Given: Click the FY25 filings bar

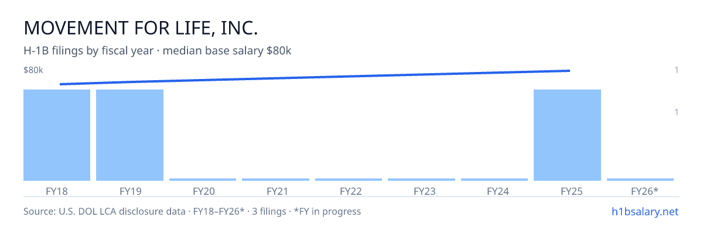Looking at the screenshot, I should 568,135.
